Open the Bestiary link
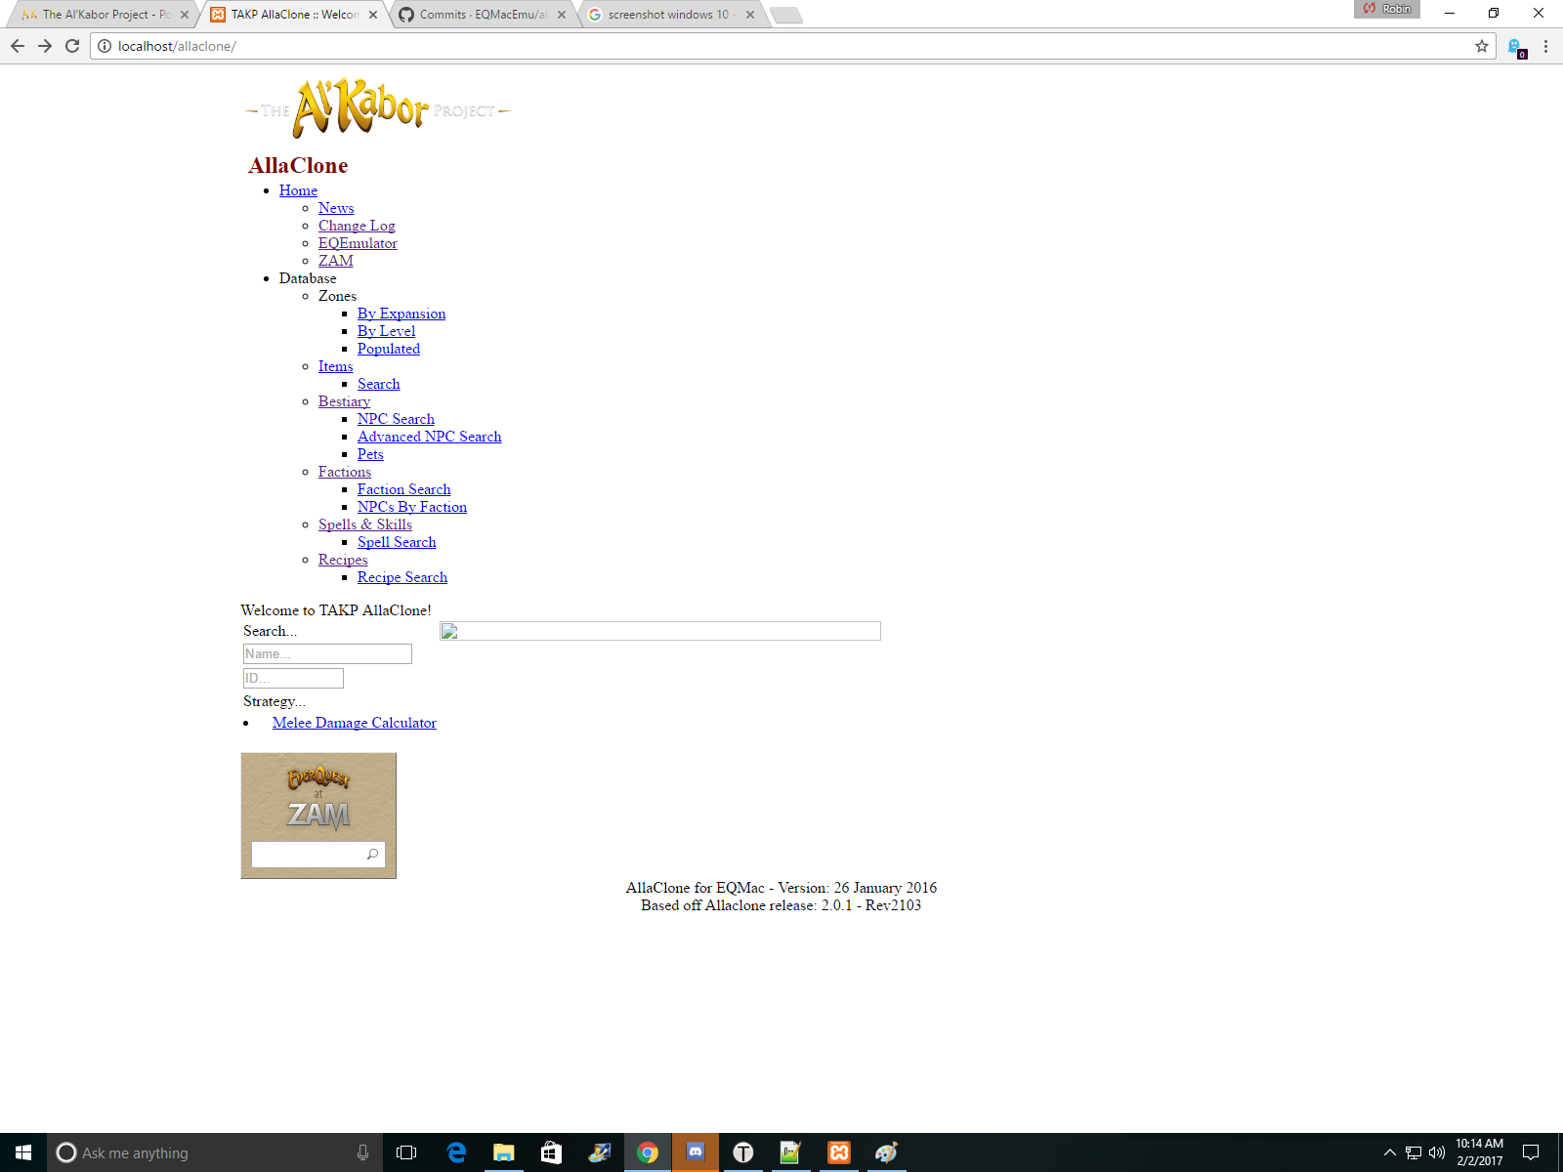This screenshot has height=1172, width=1563. 344,401
